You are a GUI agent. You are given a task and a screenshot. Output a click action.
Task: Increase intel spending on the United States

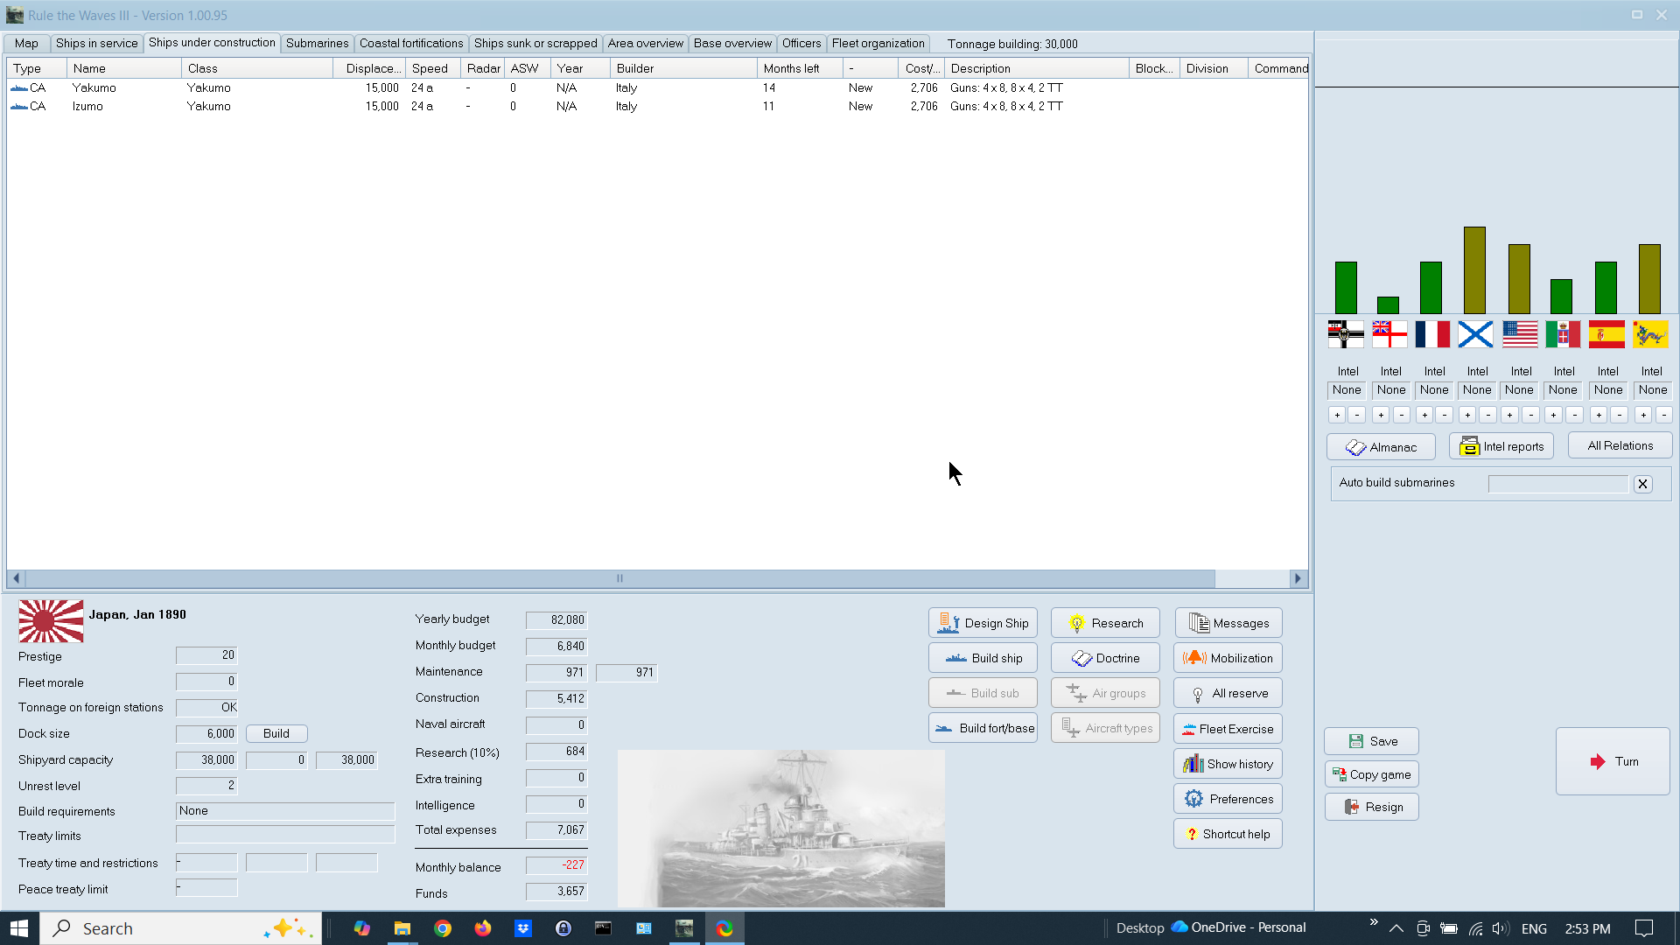click(x=1510, y=415)
